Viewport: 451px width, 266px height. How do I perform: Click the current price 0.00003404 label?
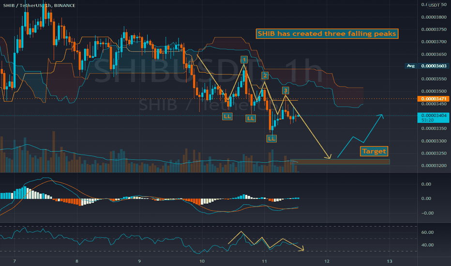click(434, 115)
